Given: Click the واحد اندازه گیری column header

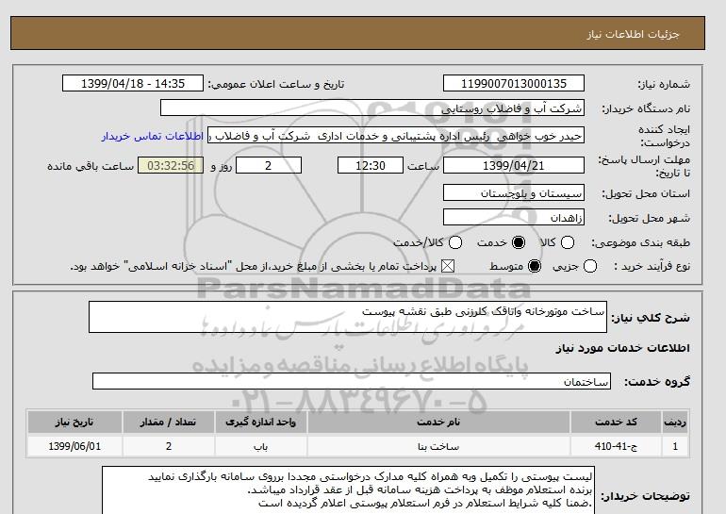Looking at the screenshot, I should (260, 422).
